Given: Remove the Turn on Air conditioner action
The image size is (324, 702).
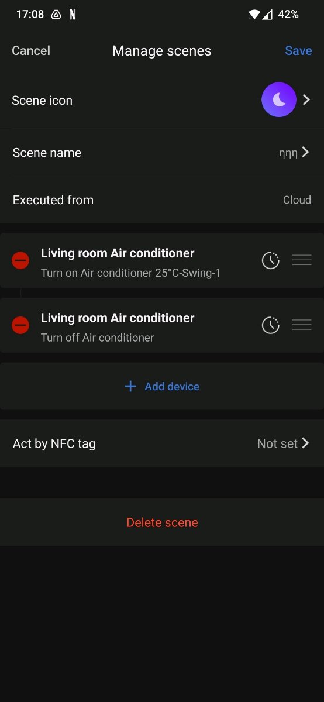Looking at the screenshot, I should pos(20,260).
